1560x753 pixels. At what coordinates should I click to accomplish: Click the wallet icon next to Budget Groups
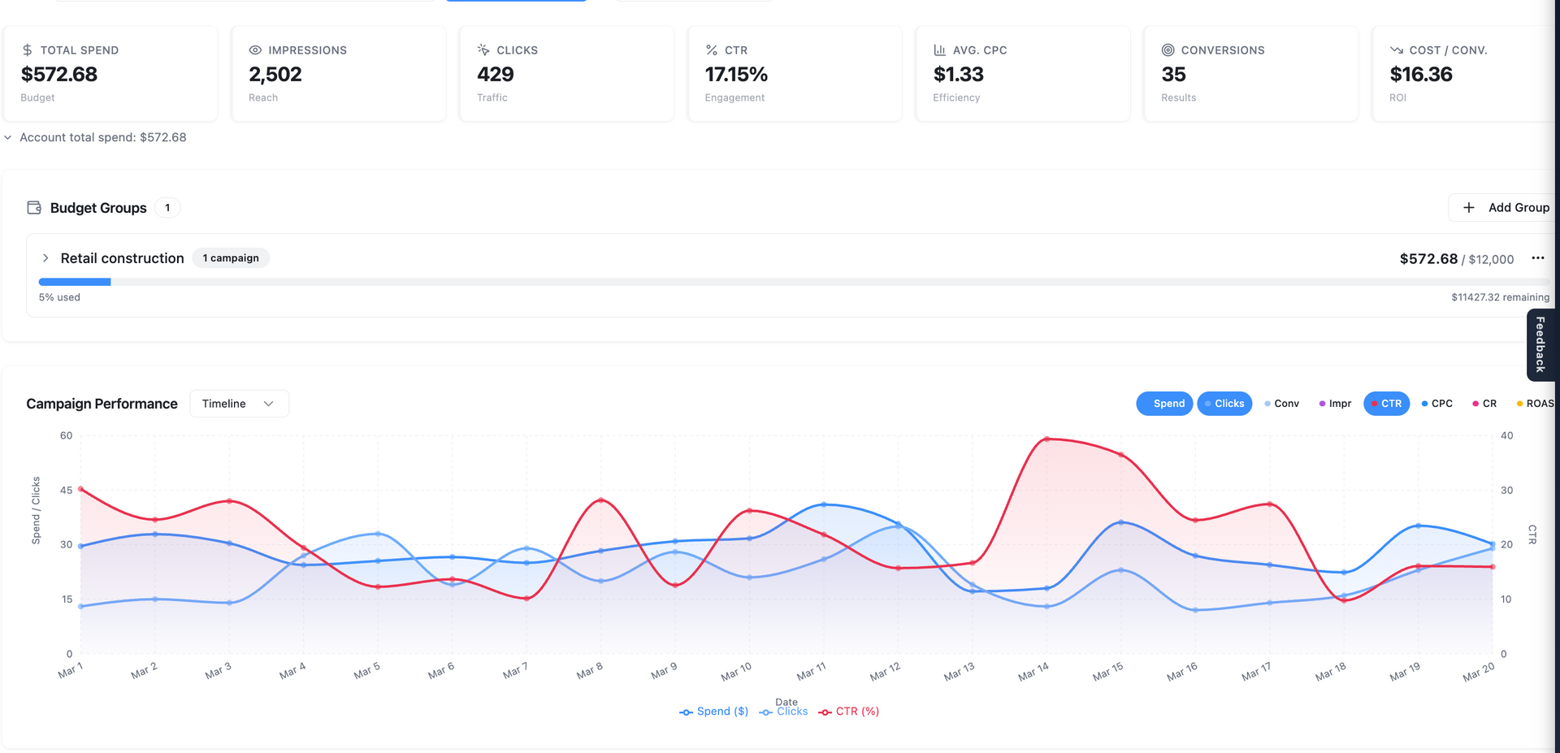click(x=34, y=208)
